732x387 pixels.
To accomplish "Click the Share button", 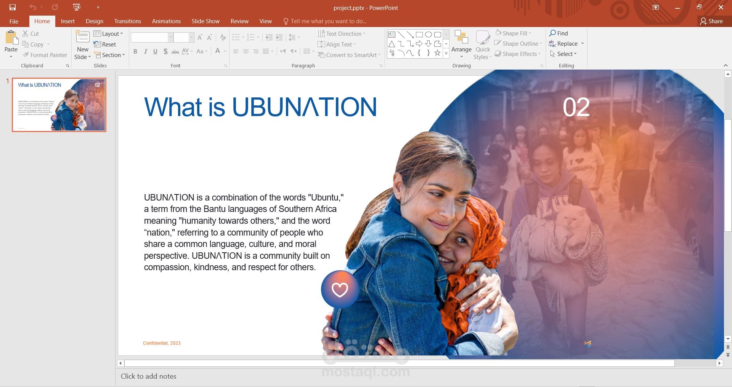I will (711, 21).
